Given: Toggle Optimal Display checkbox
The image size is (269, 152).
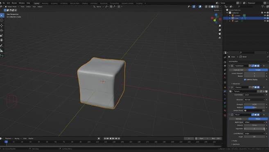Looking at the screenshot, I should coord(245,79).
